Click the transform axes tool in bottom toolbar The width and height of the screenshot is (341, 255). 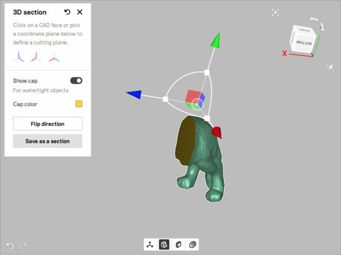point(150,245)
